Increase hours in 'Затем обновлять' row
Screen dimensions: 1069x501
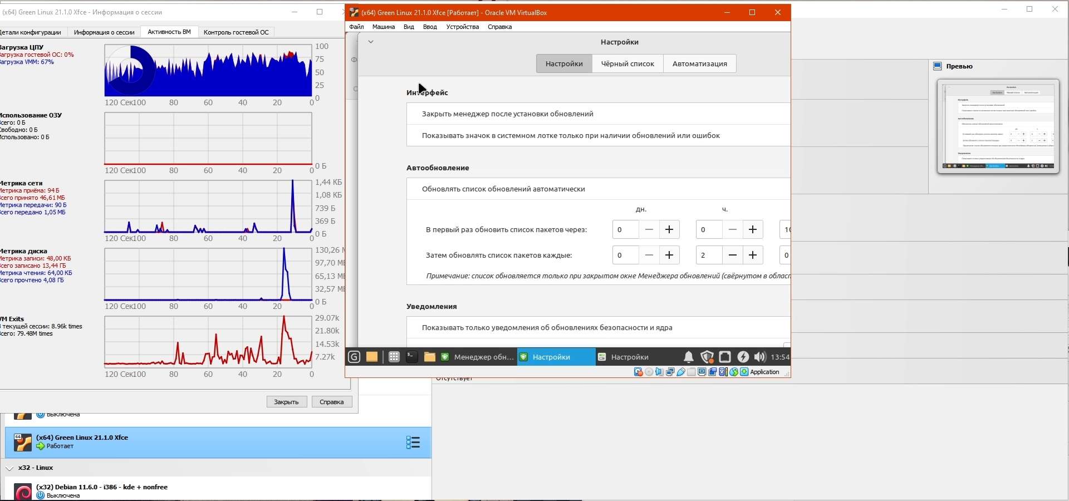(753, 256)
